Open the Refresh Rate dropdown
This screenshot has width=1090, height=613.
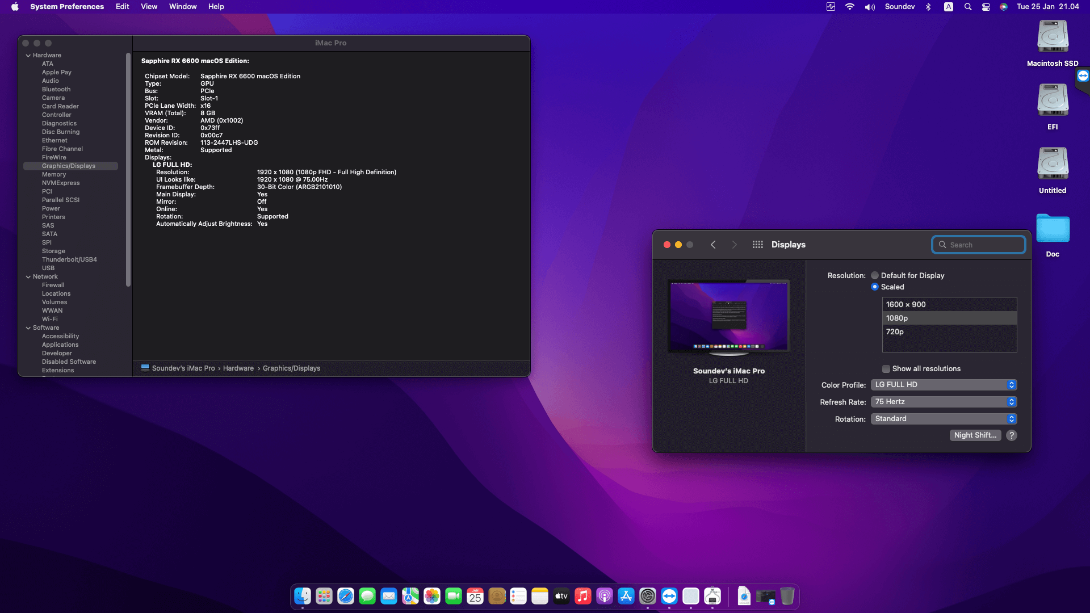coord(944,401)
